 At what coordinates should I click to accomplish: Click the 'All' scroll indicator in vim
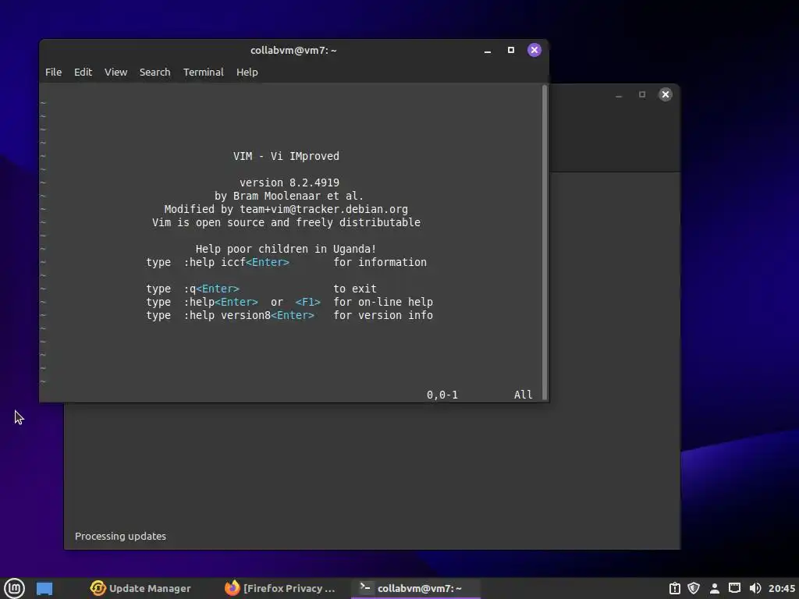pyautogui.click(x=524, y=395)
